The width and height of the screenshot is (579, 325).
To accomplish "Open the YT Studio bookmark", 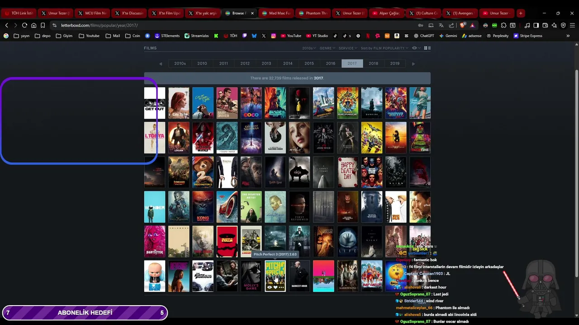I will [x=317, y=36].
